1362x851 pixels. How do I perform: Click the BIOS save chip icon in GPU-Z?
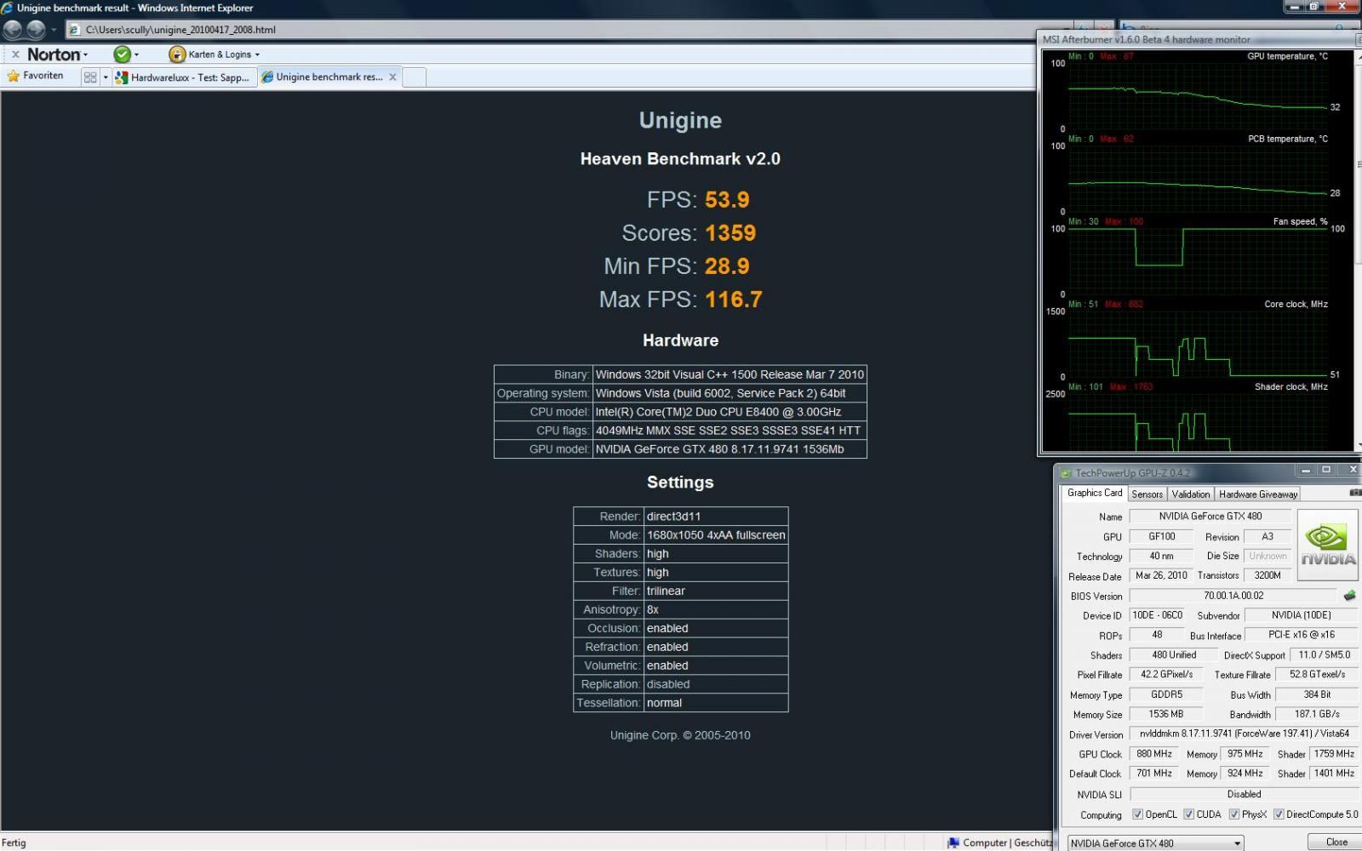tap(1349, 596)
